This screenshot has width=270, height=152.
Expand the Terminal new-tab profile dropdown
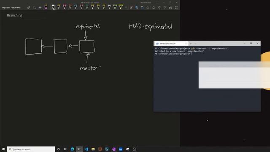tap(195, 43)
